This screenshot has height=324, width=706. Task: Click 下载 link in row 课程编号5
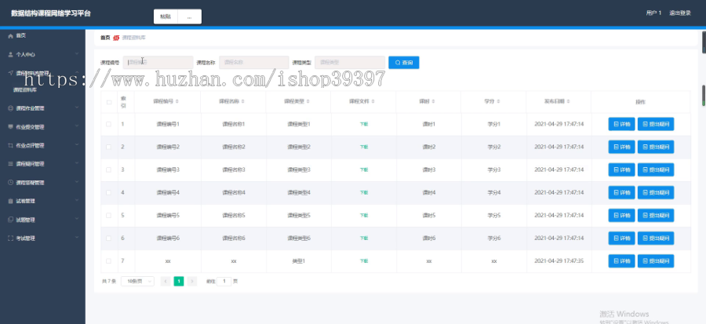(x=364, y=215)
